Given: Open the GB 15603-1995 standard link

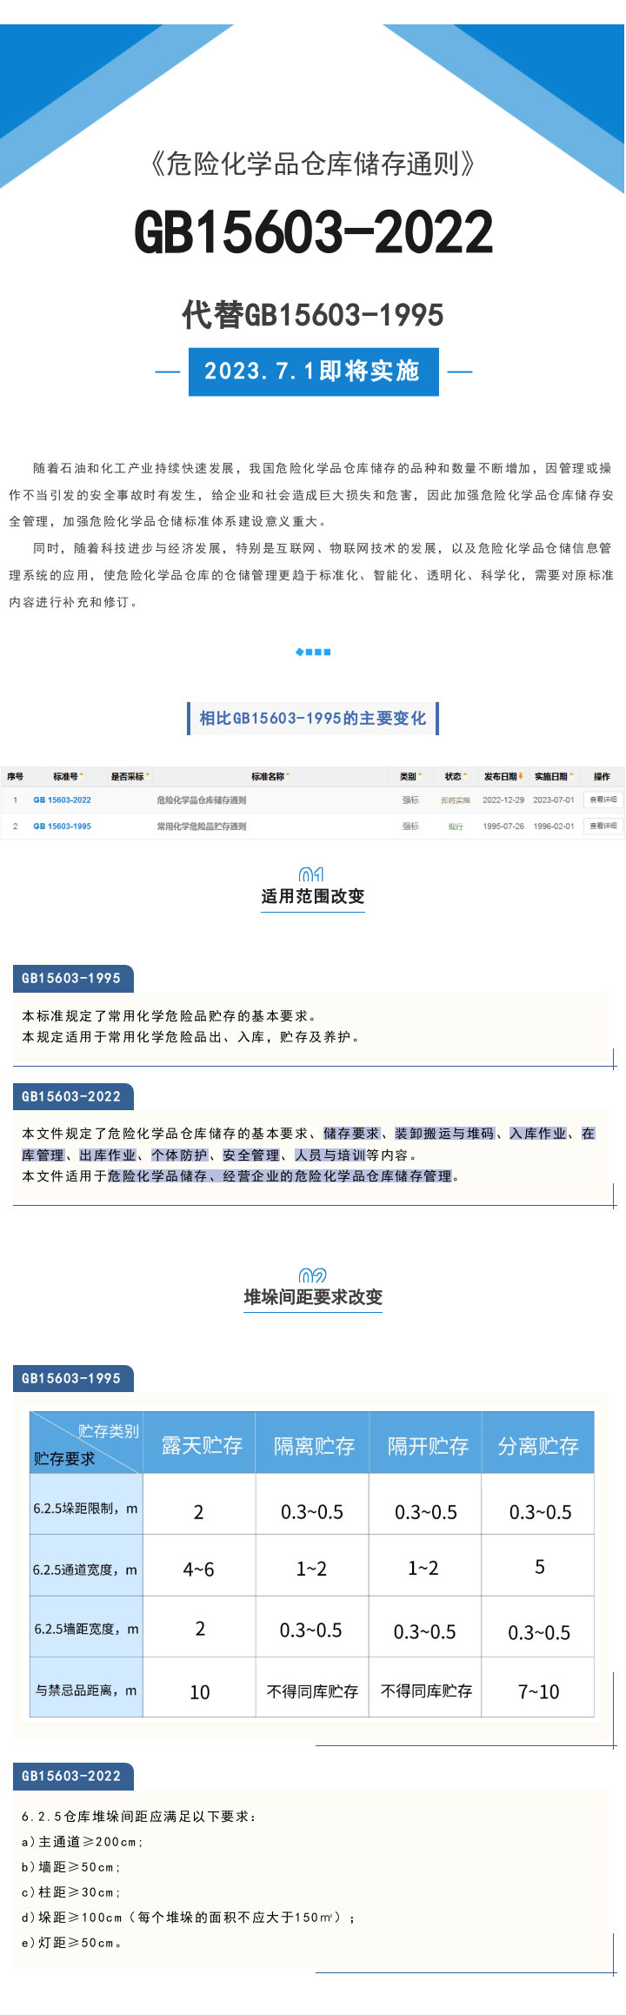Looking at the screenshot, I should coord(62,826).
